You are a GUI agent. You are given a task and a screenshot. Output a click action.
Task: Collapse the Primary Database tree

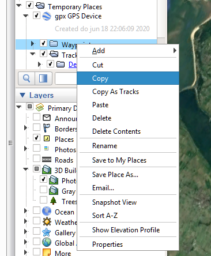tap(19, 107)
